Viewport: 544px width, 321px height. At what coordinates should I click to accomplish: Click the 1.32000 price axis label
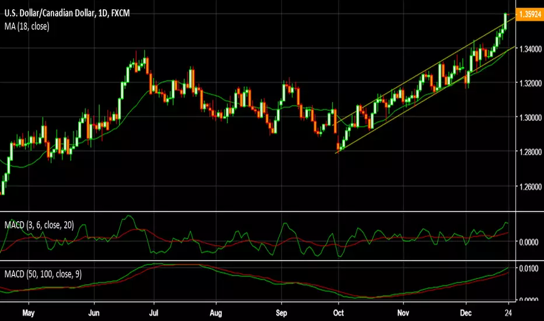click(530, 83)
